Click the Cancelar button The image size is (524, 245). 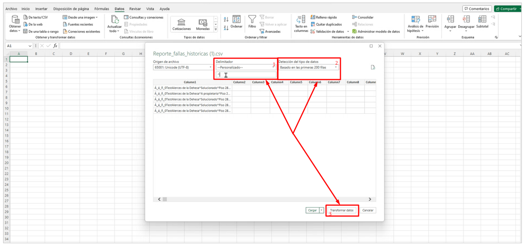(x=368, y=210)
